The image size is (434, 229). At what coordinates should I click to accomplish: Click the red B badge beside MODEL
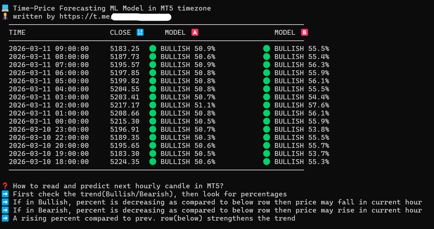tap(304, 33)
